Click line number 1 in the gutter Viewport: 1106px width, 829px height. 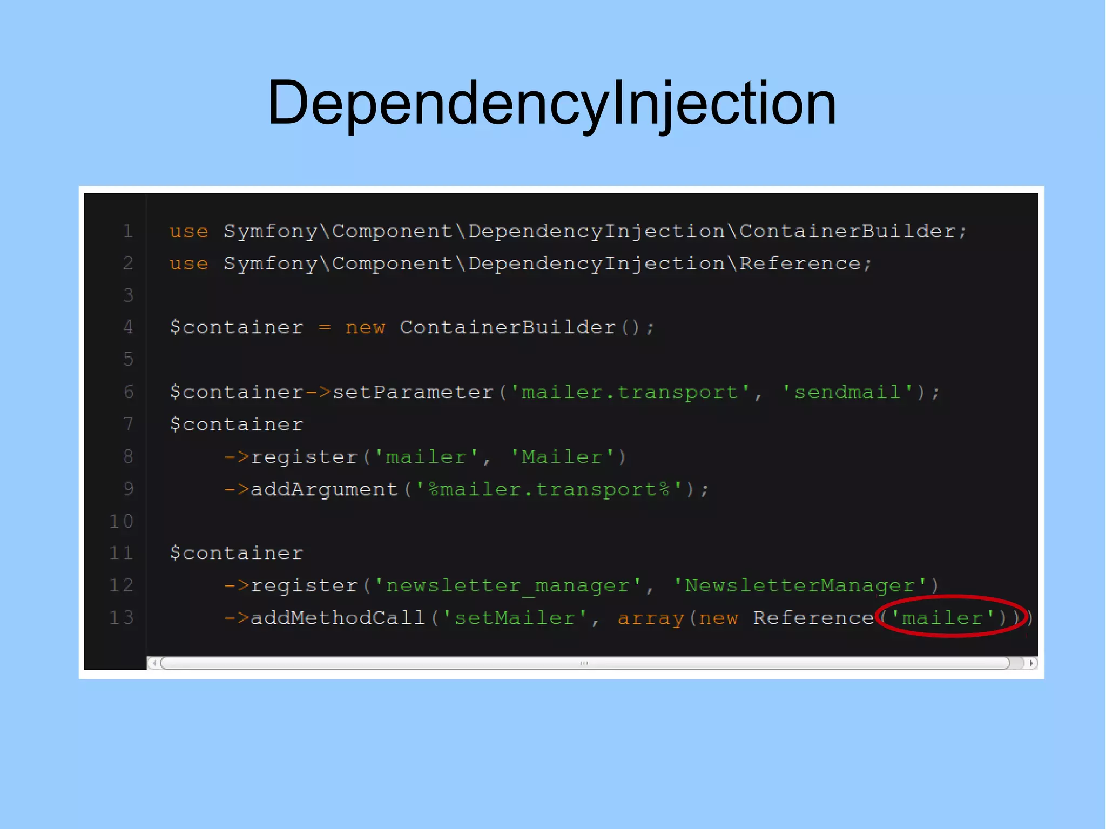pyautogui.click(x=128, y=231)
